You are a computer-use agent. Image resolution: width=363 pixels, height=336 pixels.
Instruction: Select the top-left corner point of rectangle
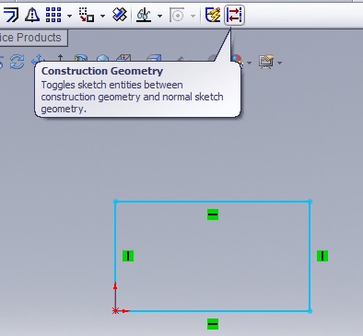pyautogui.click(x=115, y=202)
